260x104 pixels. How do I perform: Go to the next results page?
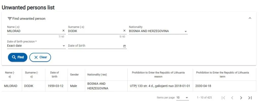pyautogui.click(x=241, y=98)
